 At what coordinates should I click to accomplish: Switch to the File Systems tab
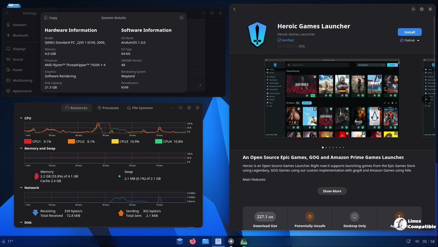140,108
